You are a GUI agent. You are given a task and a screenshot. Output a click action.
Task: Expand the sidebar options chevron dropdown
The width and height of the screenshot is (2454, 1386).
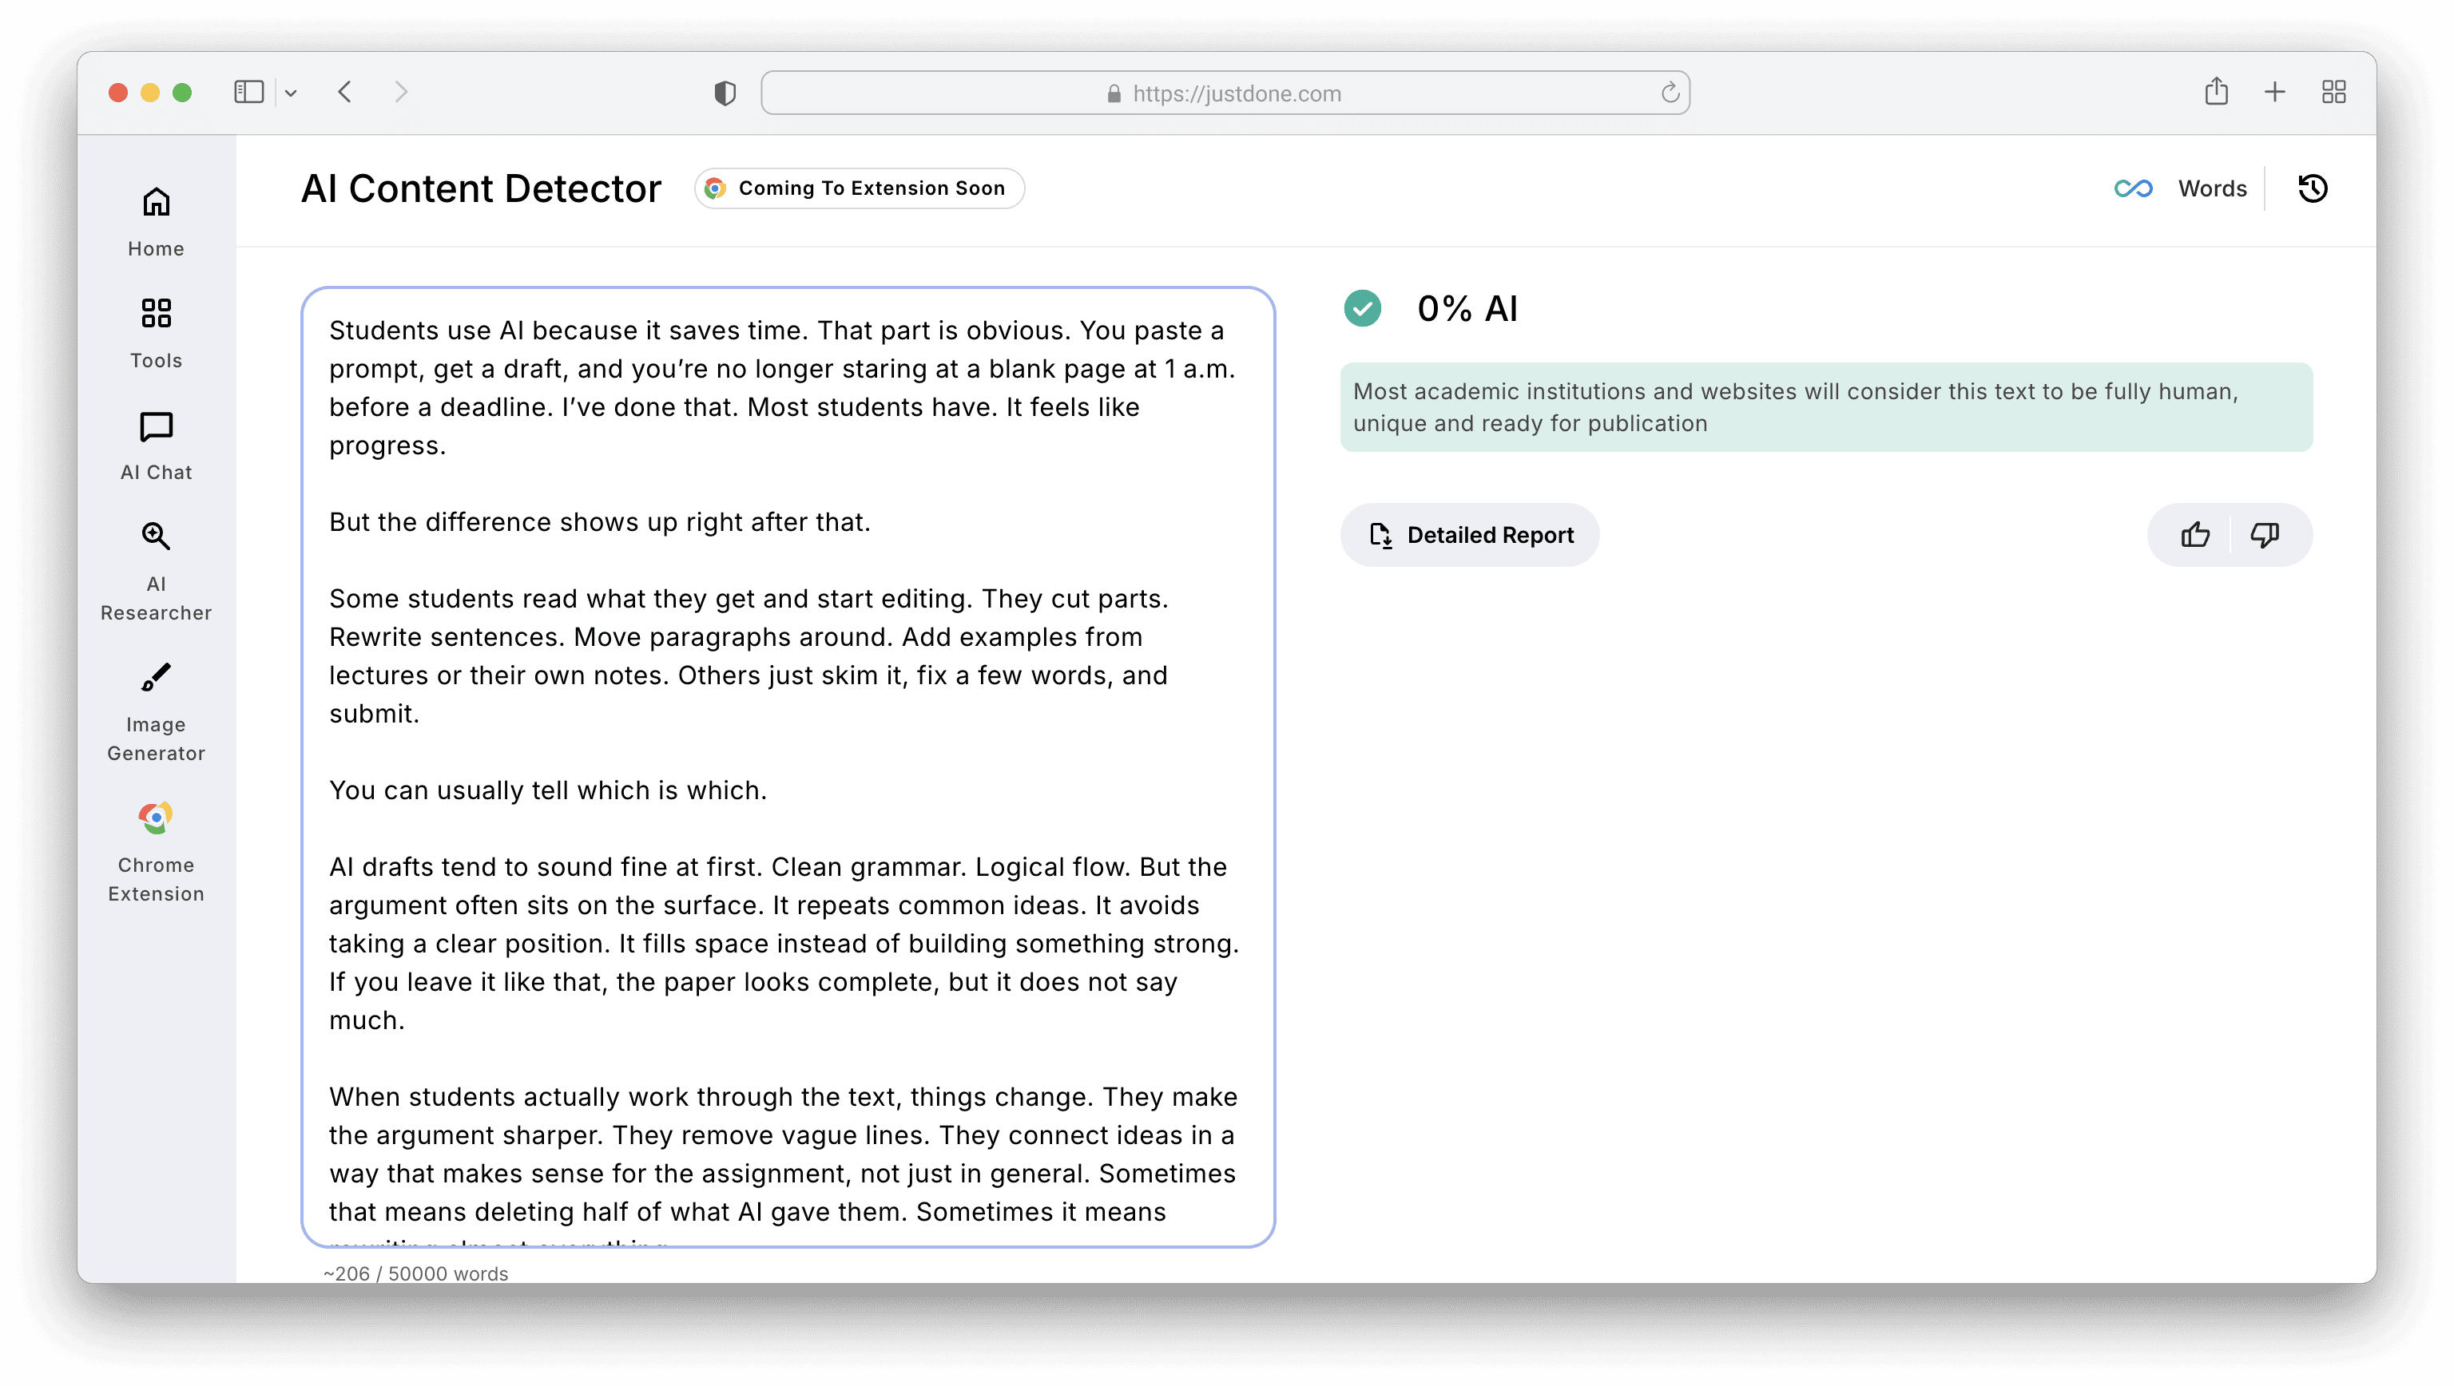pos(292,93)
